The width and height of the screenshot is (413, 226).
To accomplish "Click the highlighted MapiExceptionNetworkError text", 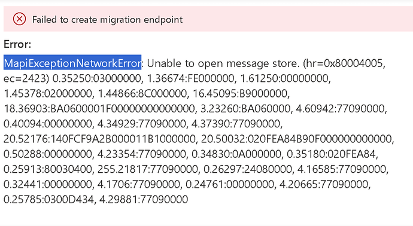I will tap(72, 63).
